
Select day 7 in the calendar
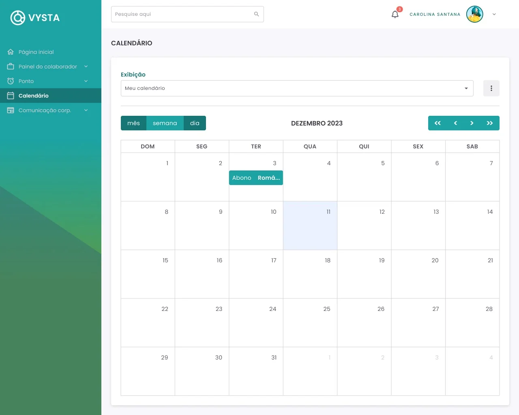(472, 177)
